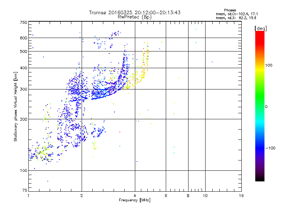Click the x-axis '8' tick label

click(188, 196)
